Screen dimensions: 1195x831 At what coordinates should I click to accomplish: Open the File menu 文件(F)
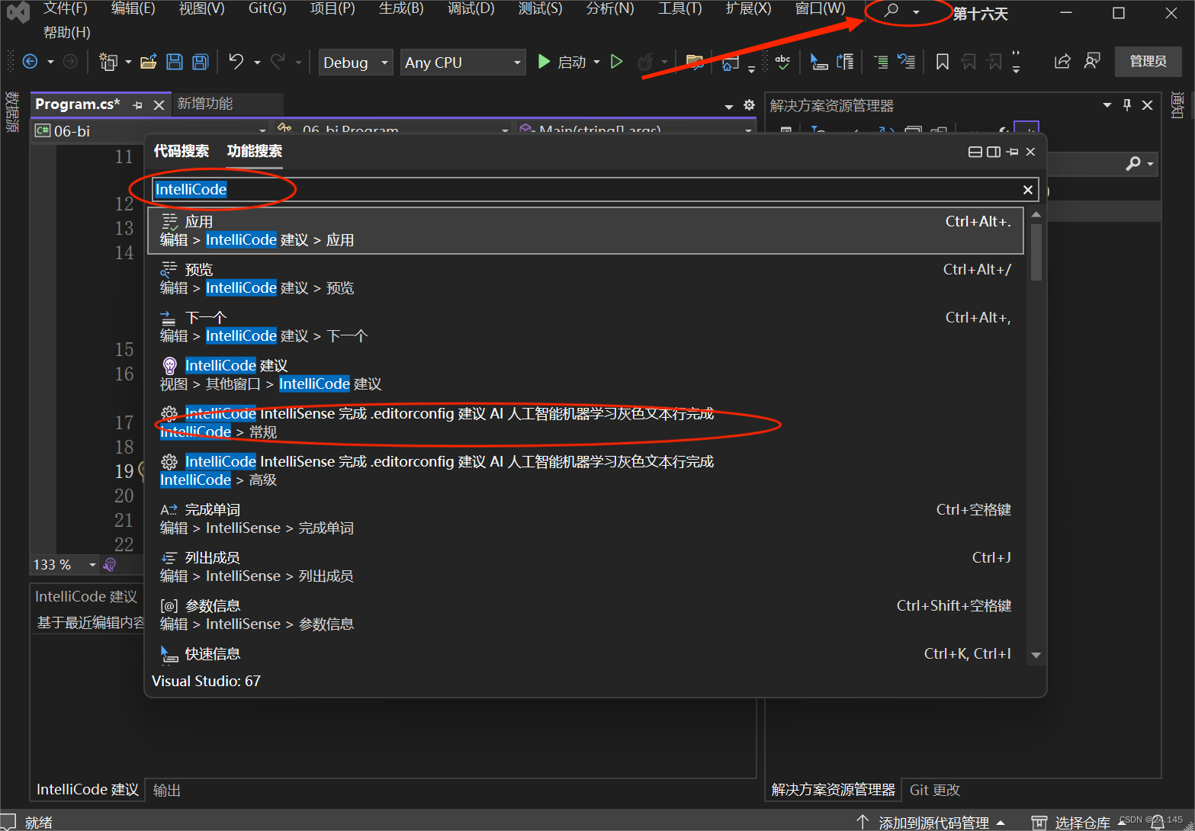tap(65, 9)
